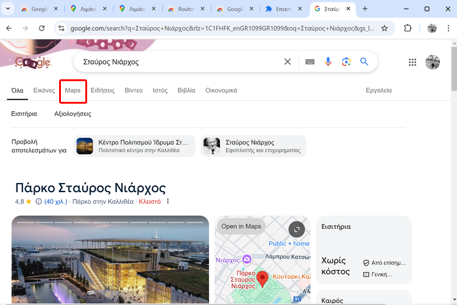The image size is (457, 305).
Task: Go back with the browser back arrow
Action: click(9, 28)
